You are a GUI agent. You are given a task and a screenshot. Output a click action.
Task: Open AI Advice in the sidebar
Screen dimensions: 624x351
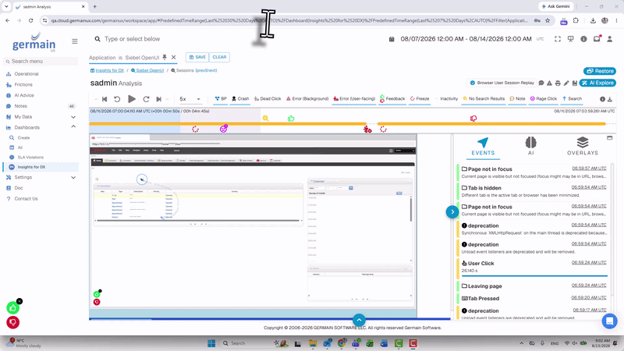point(24,95)
